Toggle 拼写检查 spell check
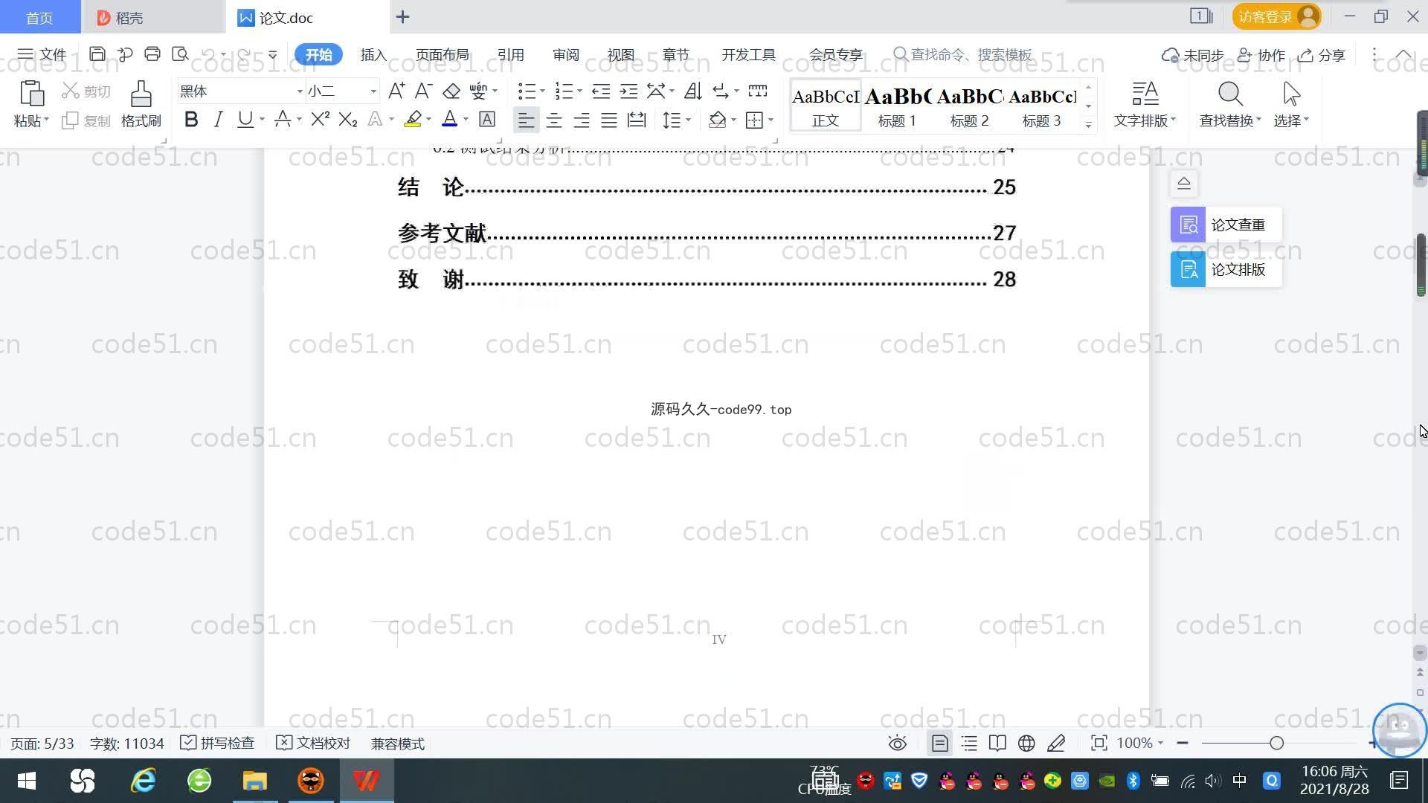1428x803 pixels. (x=218, y=743)
